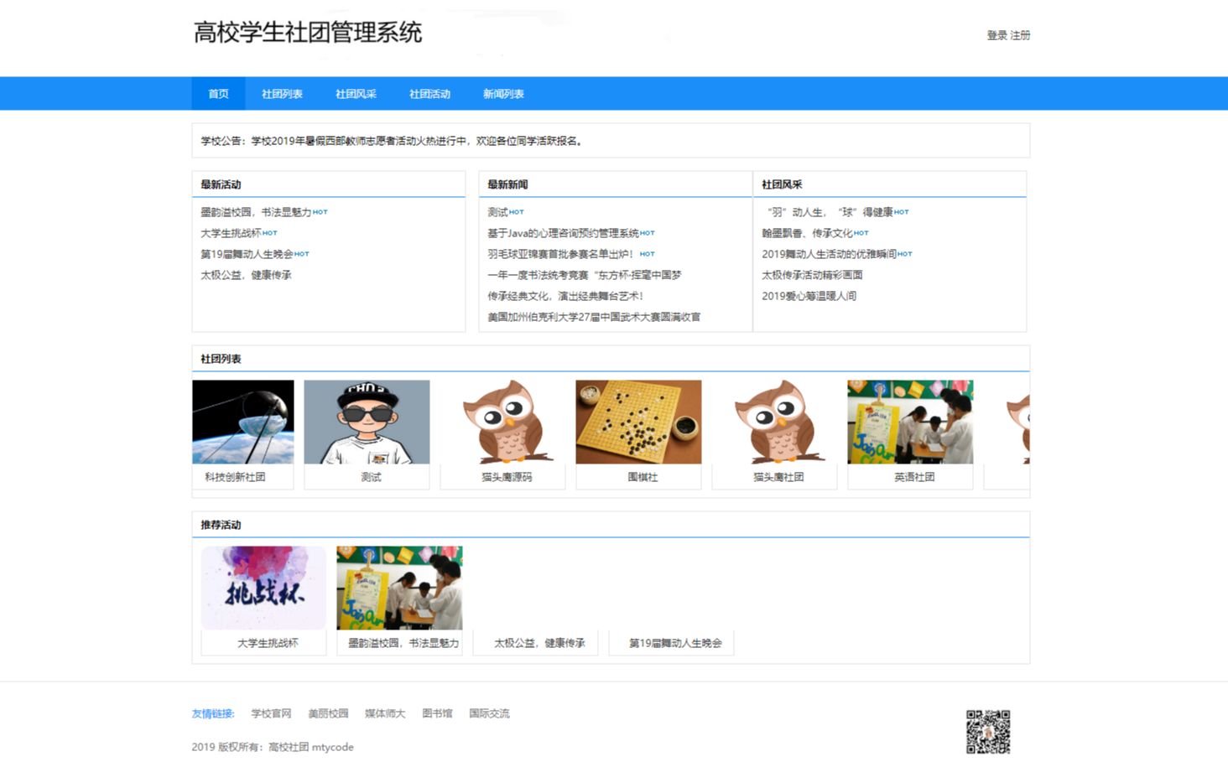The height and width of the screenshot is (767, 1228).
Task: Scan area: click the QR code
Action: (x=989, y=732)
